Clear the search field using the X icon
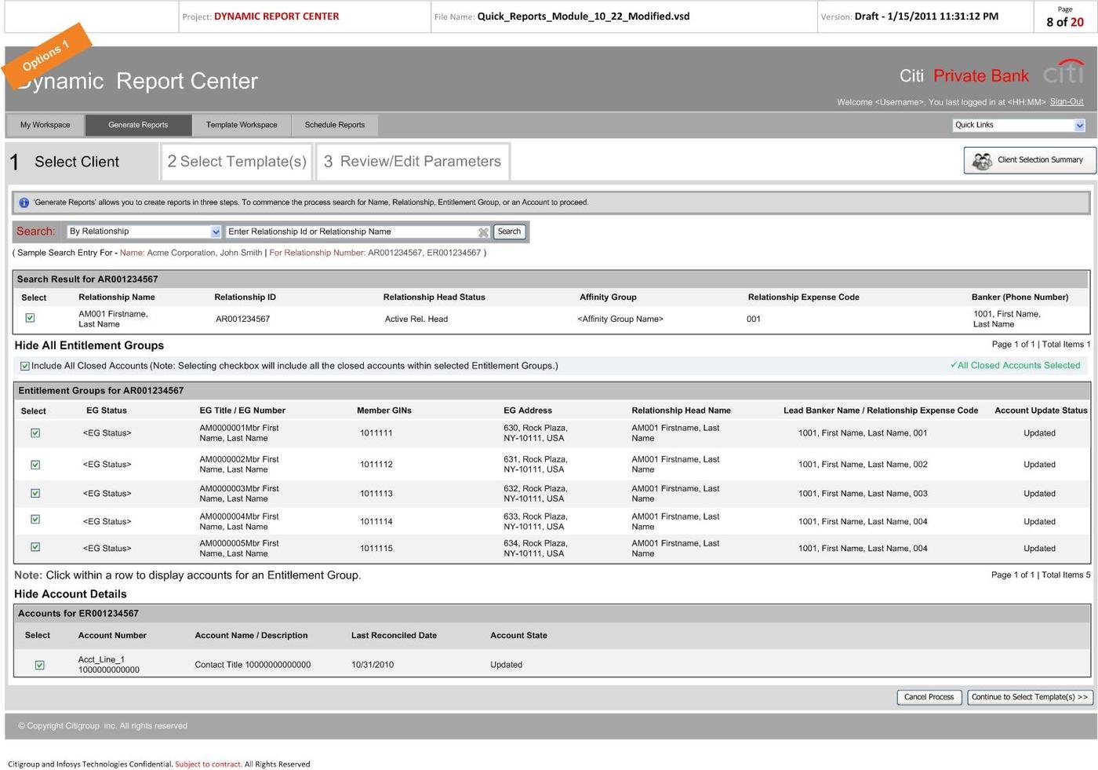 (x=484, y=232)
